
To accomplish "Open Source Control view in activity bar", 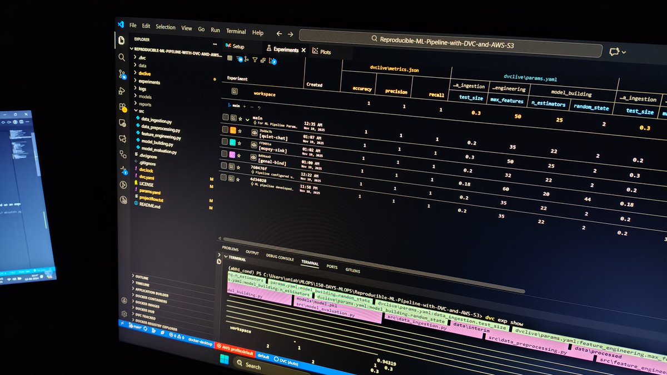I will tap(122, 73).
